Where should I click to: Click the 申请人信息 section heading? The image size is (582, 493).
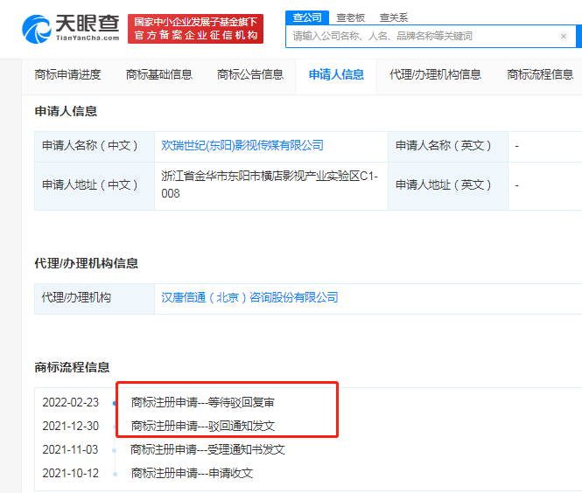click(66, 111)
